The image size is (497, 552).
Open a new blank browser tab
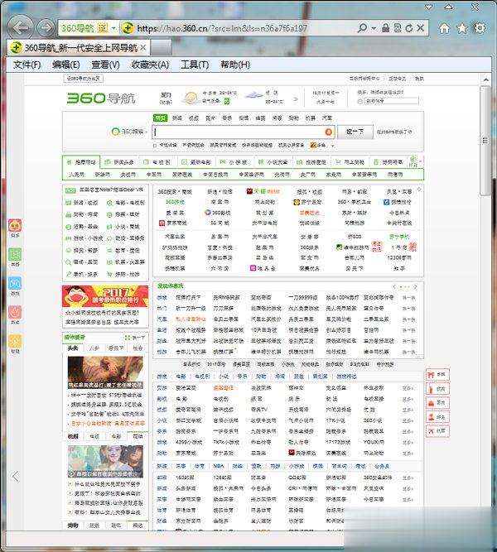(x=161, y=47)
